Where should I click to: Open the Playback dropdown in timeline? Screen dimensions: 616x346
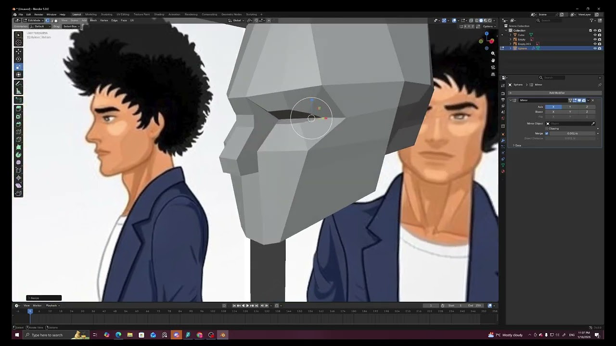(52, 306)
